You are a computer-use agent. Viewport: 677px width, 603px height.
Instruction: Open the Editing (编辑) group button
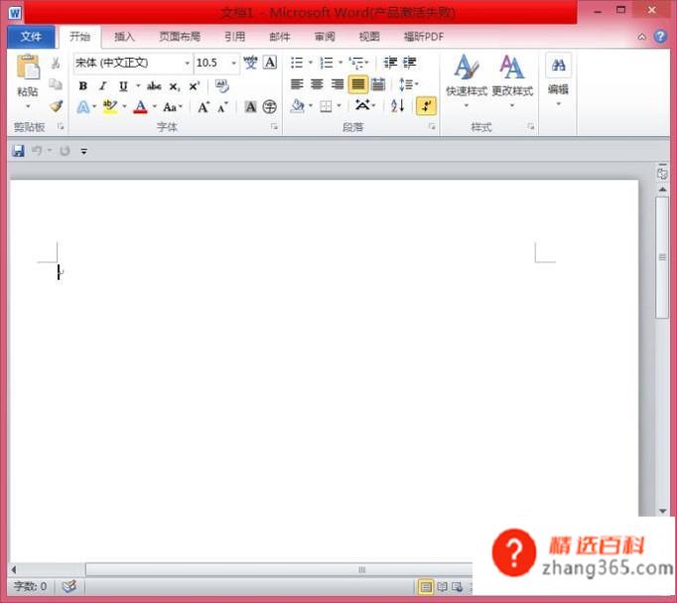(558, 79)
